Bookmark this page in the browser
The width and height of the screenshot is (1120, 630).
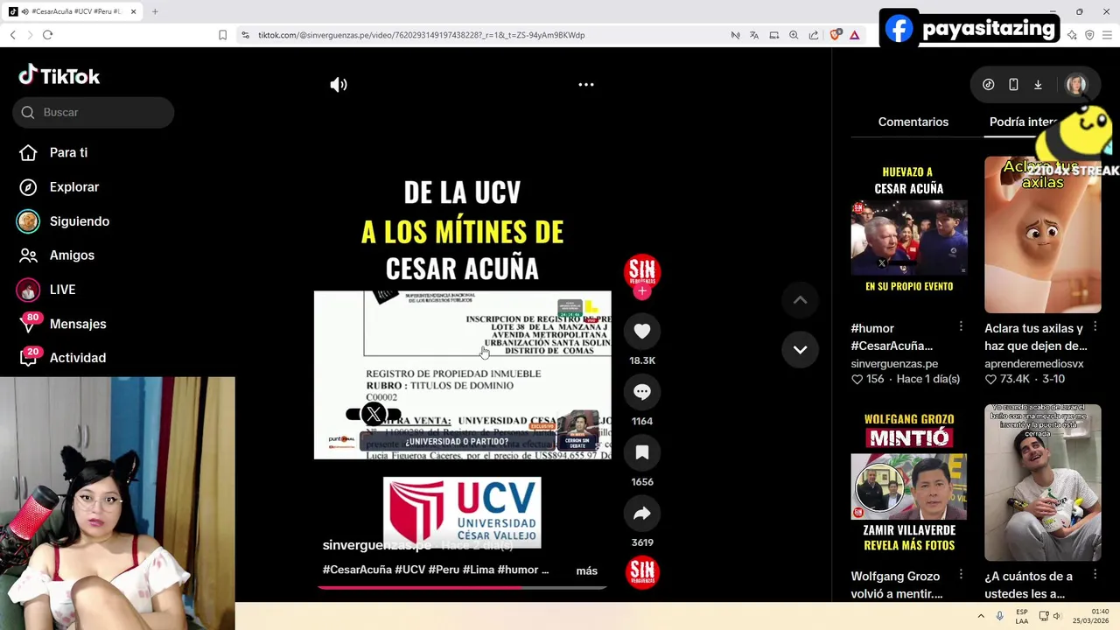[222, 35]
